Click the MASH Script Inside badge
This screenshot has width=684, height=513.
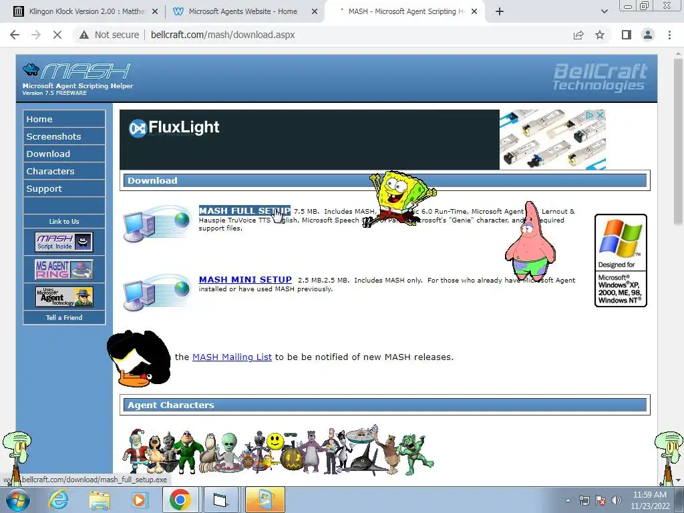[63, 242]
